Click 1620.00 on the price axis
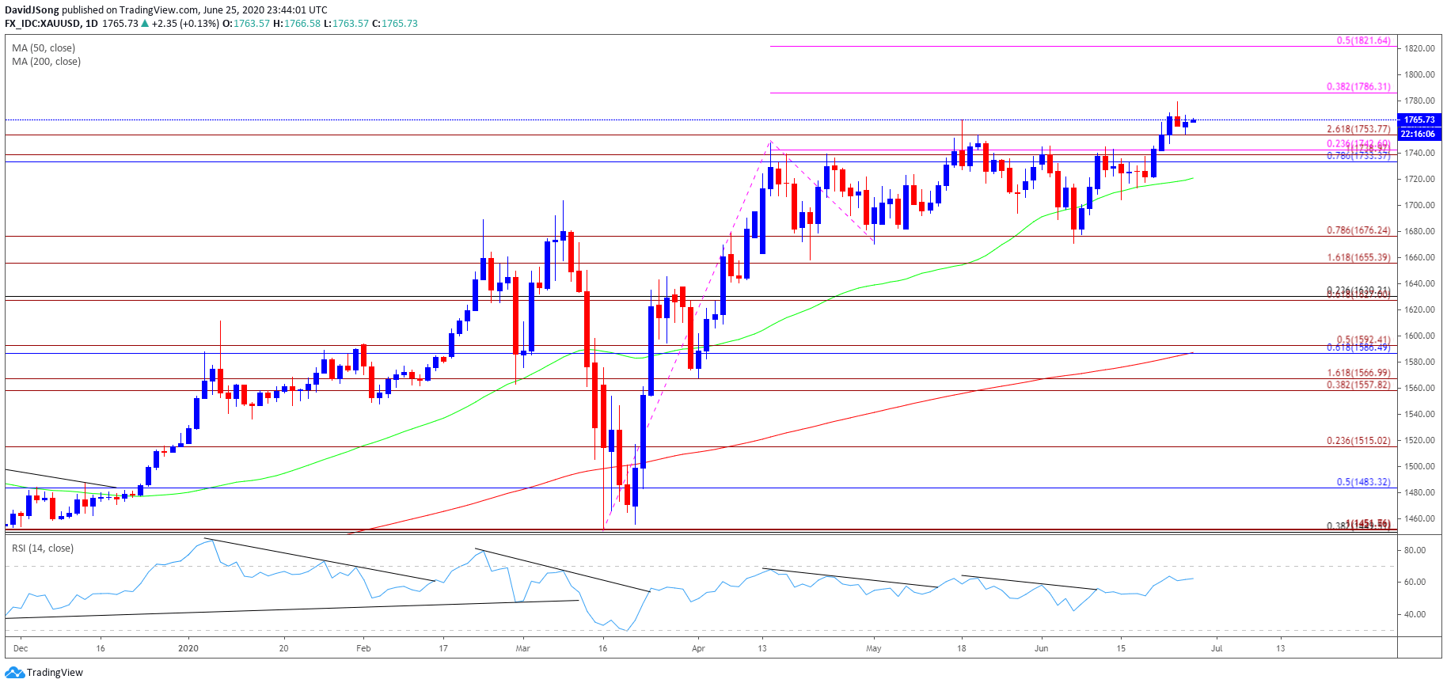Image resolution: width=1447 pixels, height=687 pixels. (x=1420, y=310)
